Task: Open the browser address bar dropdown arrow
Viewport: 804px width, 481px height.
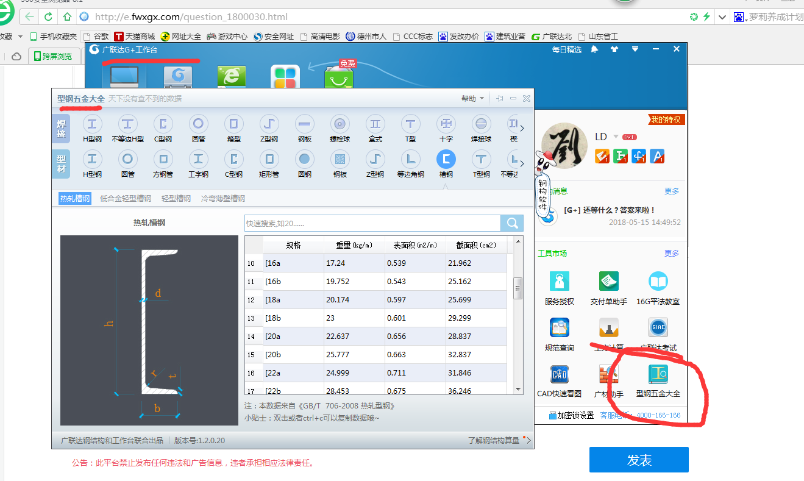Action: point(722,17)
